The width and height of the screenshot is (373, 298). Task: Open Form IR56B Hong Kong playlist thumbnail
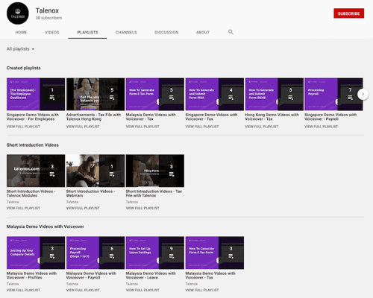pyautogui.click(x=275, y=94)
